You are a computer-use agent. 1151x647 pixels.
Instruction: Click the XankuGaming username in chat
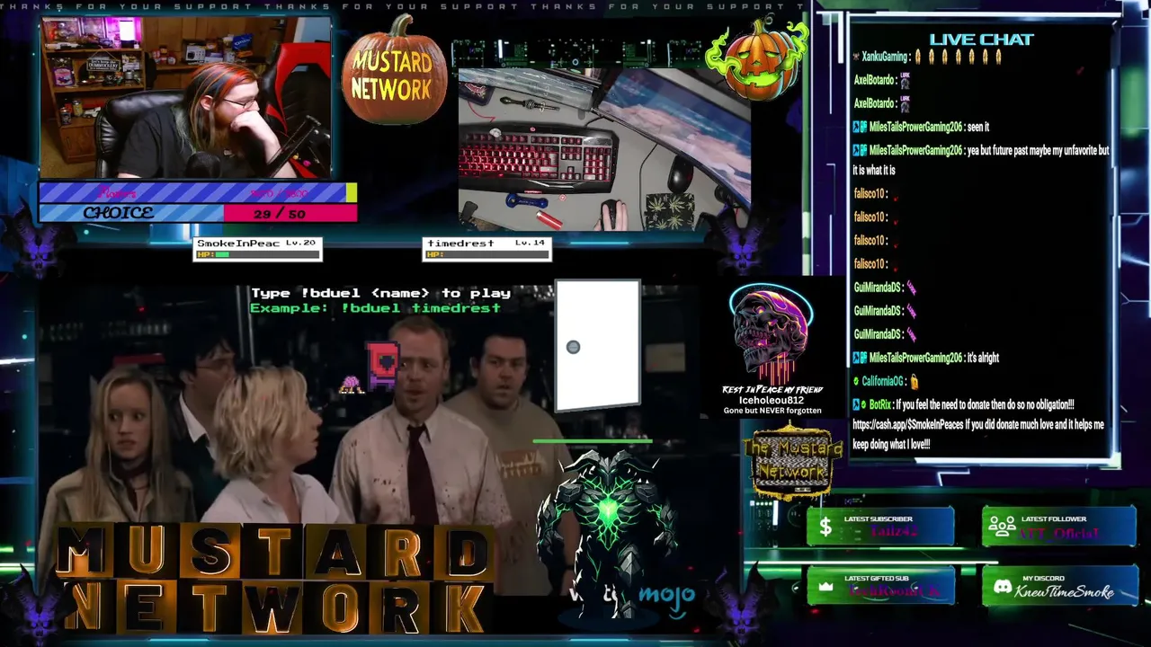[x=885, y=57]
